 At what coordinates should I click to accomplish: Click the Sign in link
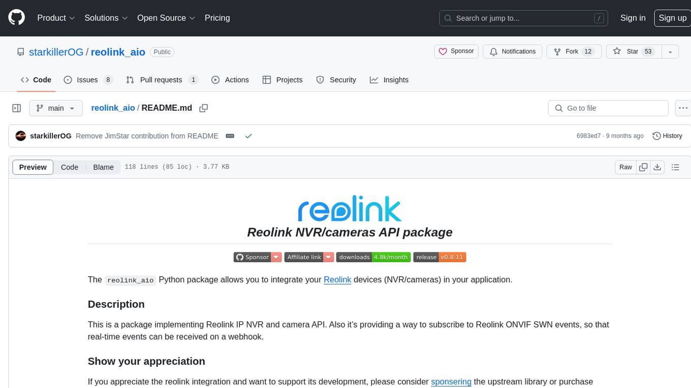pos(633,18)
